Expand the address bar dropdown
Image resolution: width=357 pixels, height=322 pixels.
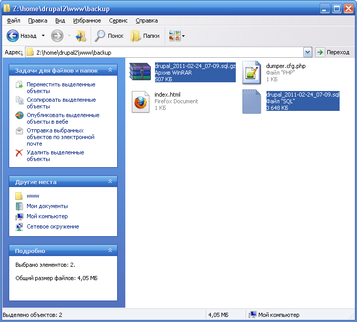click(307, 52)
